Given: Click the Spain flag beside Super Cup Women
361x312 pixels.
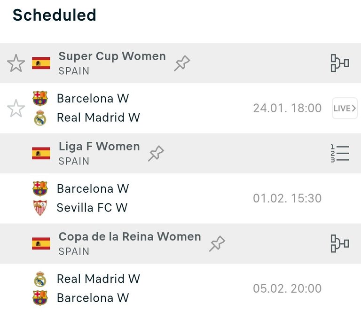Looking at the screenshot, I should [41, 63].
